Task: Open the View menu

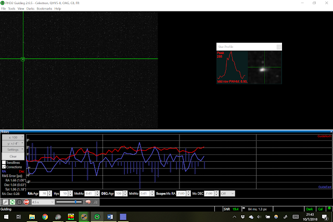Action: [21, 9]
